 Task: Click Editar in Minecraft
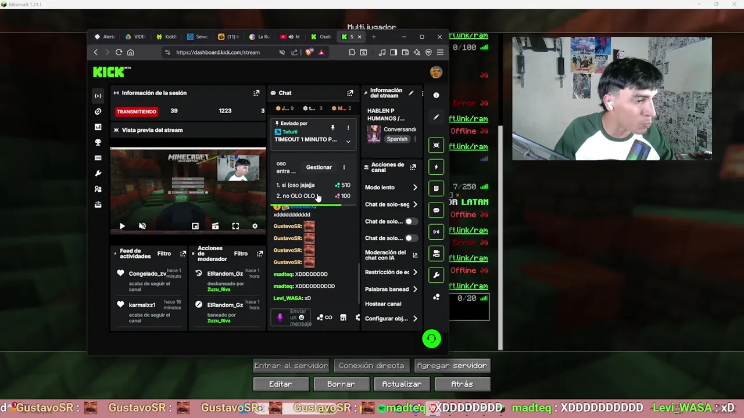pos(281,384)
